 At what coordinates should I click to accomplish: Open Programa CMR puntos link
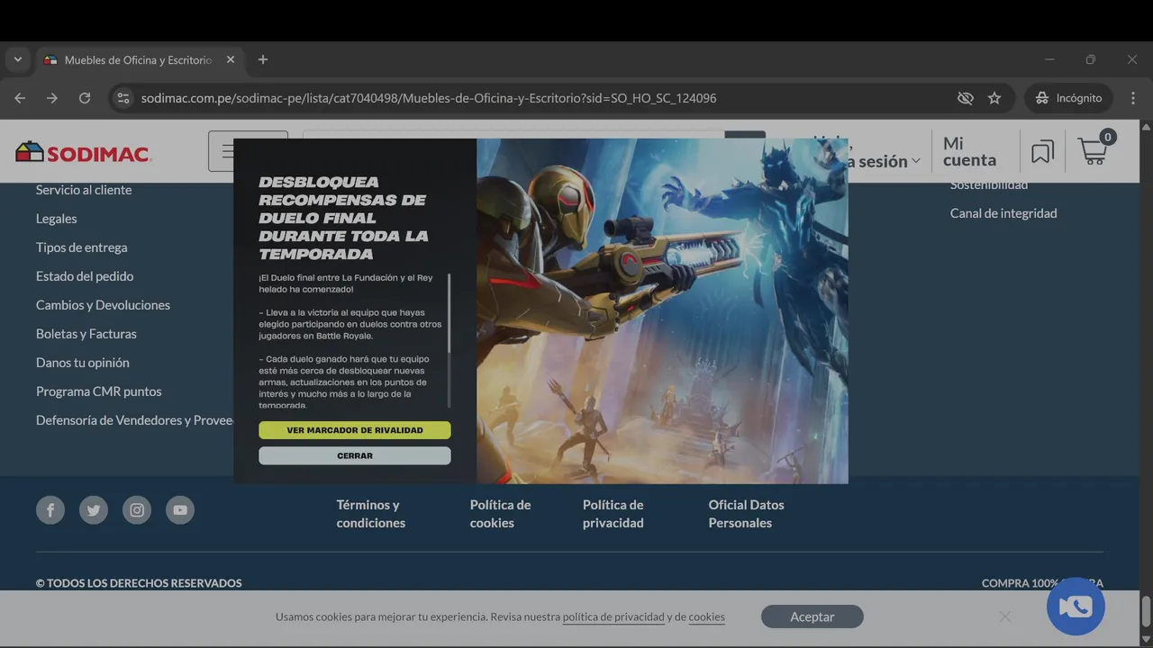click(x=99, y=391)
